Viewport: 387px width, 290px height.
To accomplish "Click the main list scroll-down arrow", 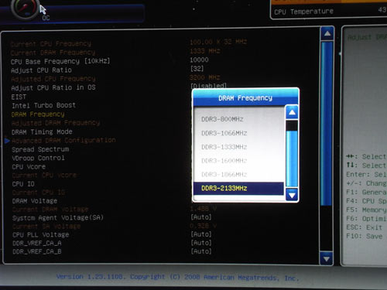I will 327,258.
